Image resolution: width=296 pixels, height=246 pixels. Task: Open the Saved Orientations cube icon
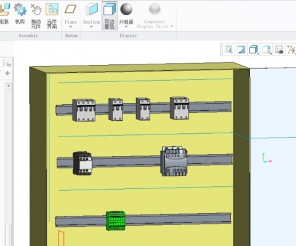tap(254, 50)
